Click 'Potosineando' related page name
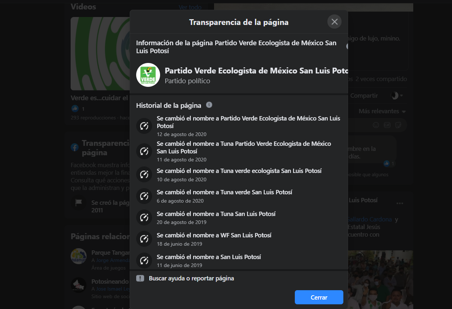This screenshot has width=452, height=309. 110,282
